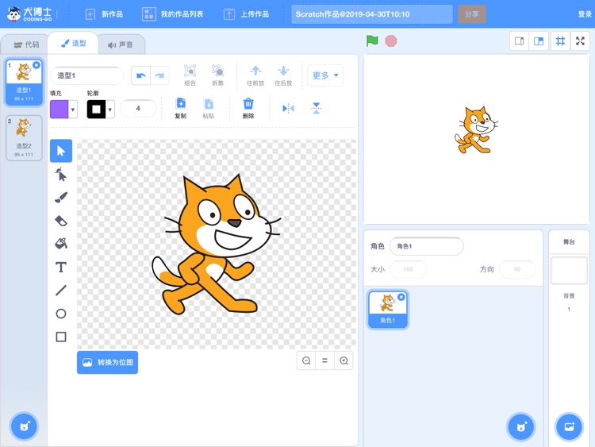Select costume 造型1 thumbnail
Image resolution: width=595 pixels, height=447 pixels.
(x=24, y=82)
